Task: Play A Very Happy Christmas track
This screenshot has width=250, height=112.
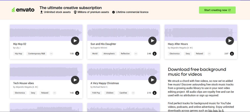Action: click(x=152, y=80)
